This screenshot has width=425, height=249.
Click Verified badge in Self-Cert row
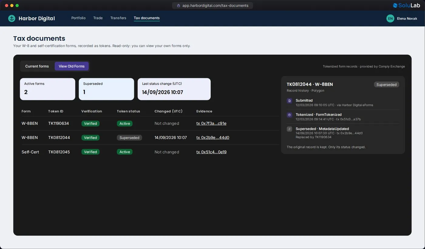tap(90, 152)
